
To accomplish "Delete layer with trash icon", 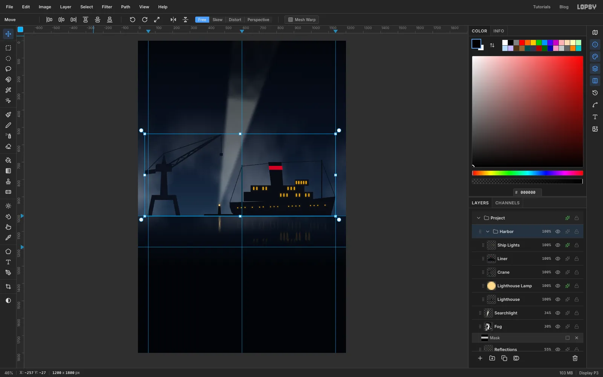I will pyautogui.click(x=575, y=358).
